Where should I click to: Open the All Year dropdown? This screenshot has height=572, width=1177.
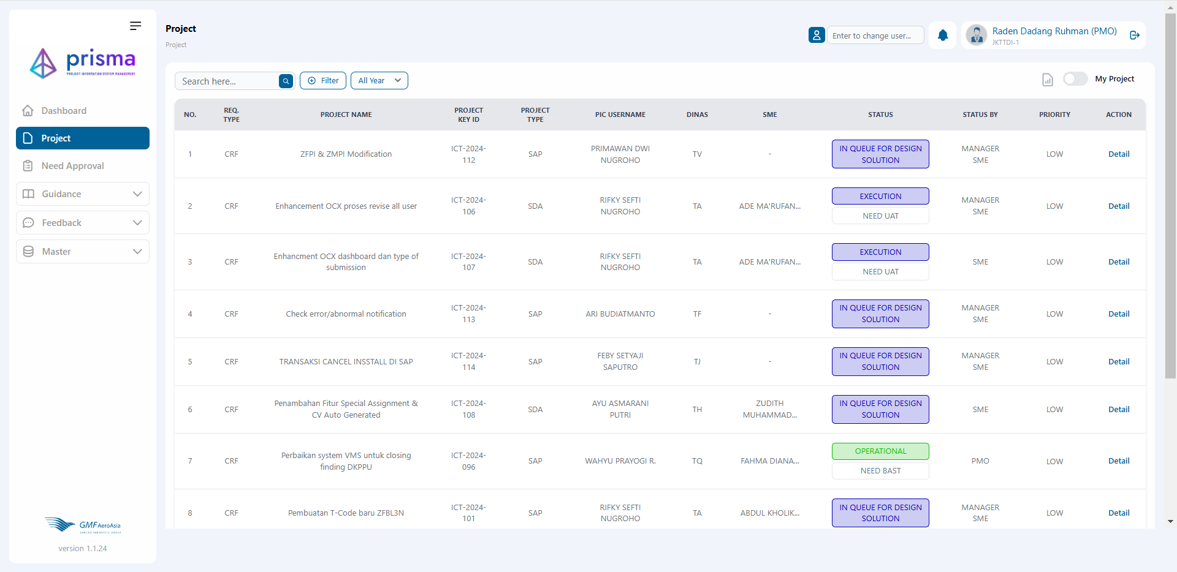coord(379,81)
